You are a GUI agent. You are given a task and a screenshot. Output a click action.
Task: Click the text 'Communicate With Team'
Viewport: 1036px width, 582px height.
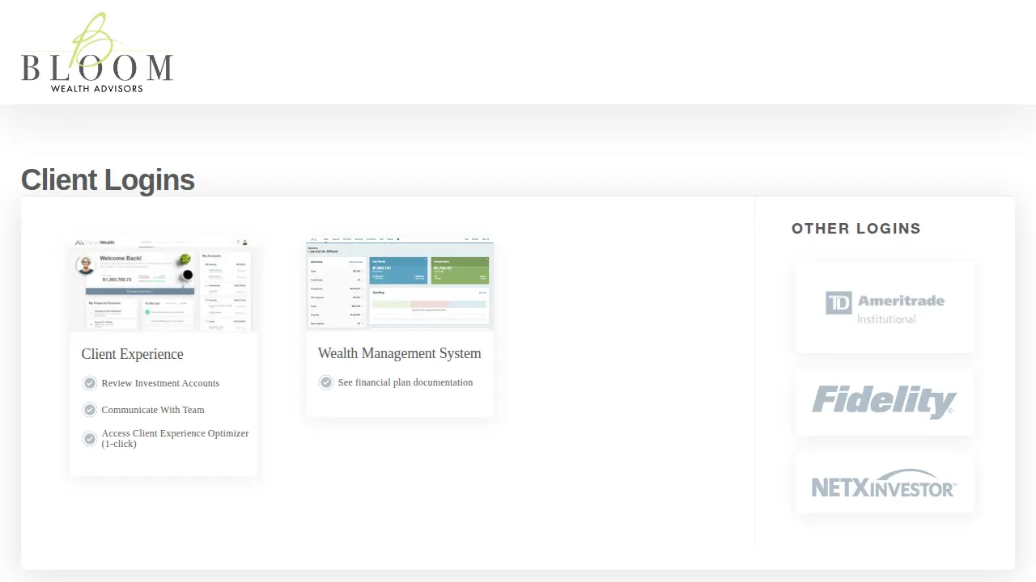pyautogui.click(x=153, y=410)
